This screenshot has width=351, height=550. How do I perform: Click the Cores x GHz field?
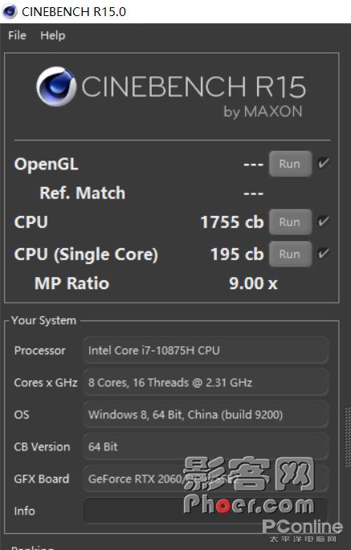click(206, 382)
